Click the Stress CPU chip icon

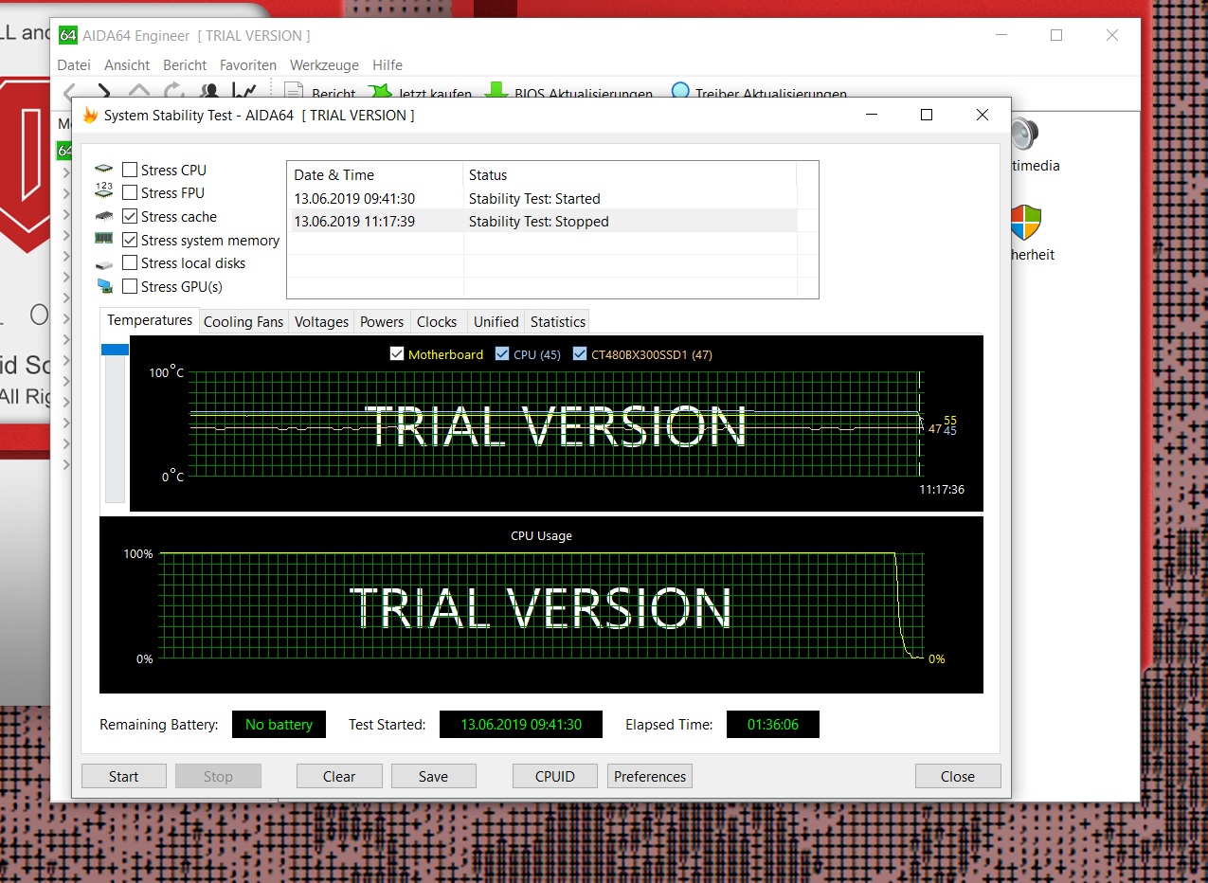(104, 171)
